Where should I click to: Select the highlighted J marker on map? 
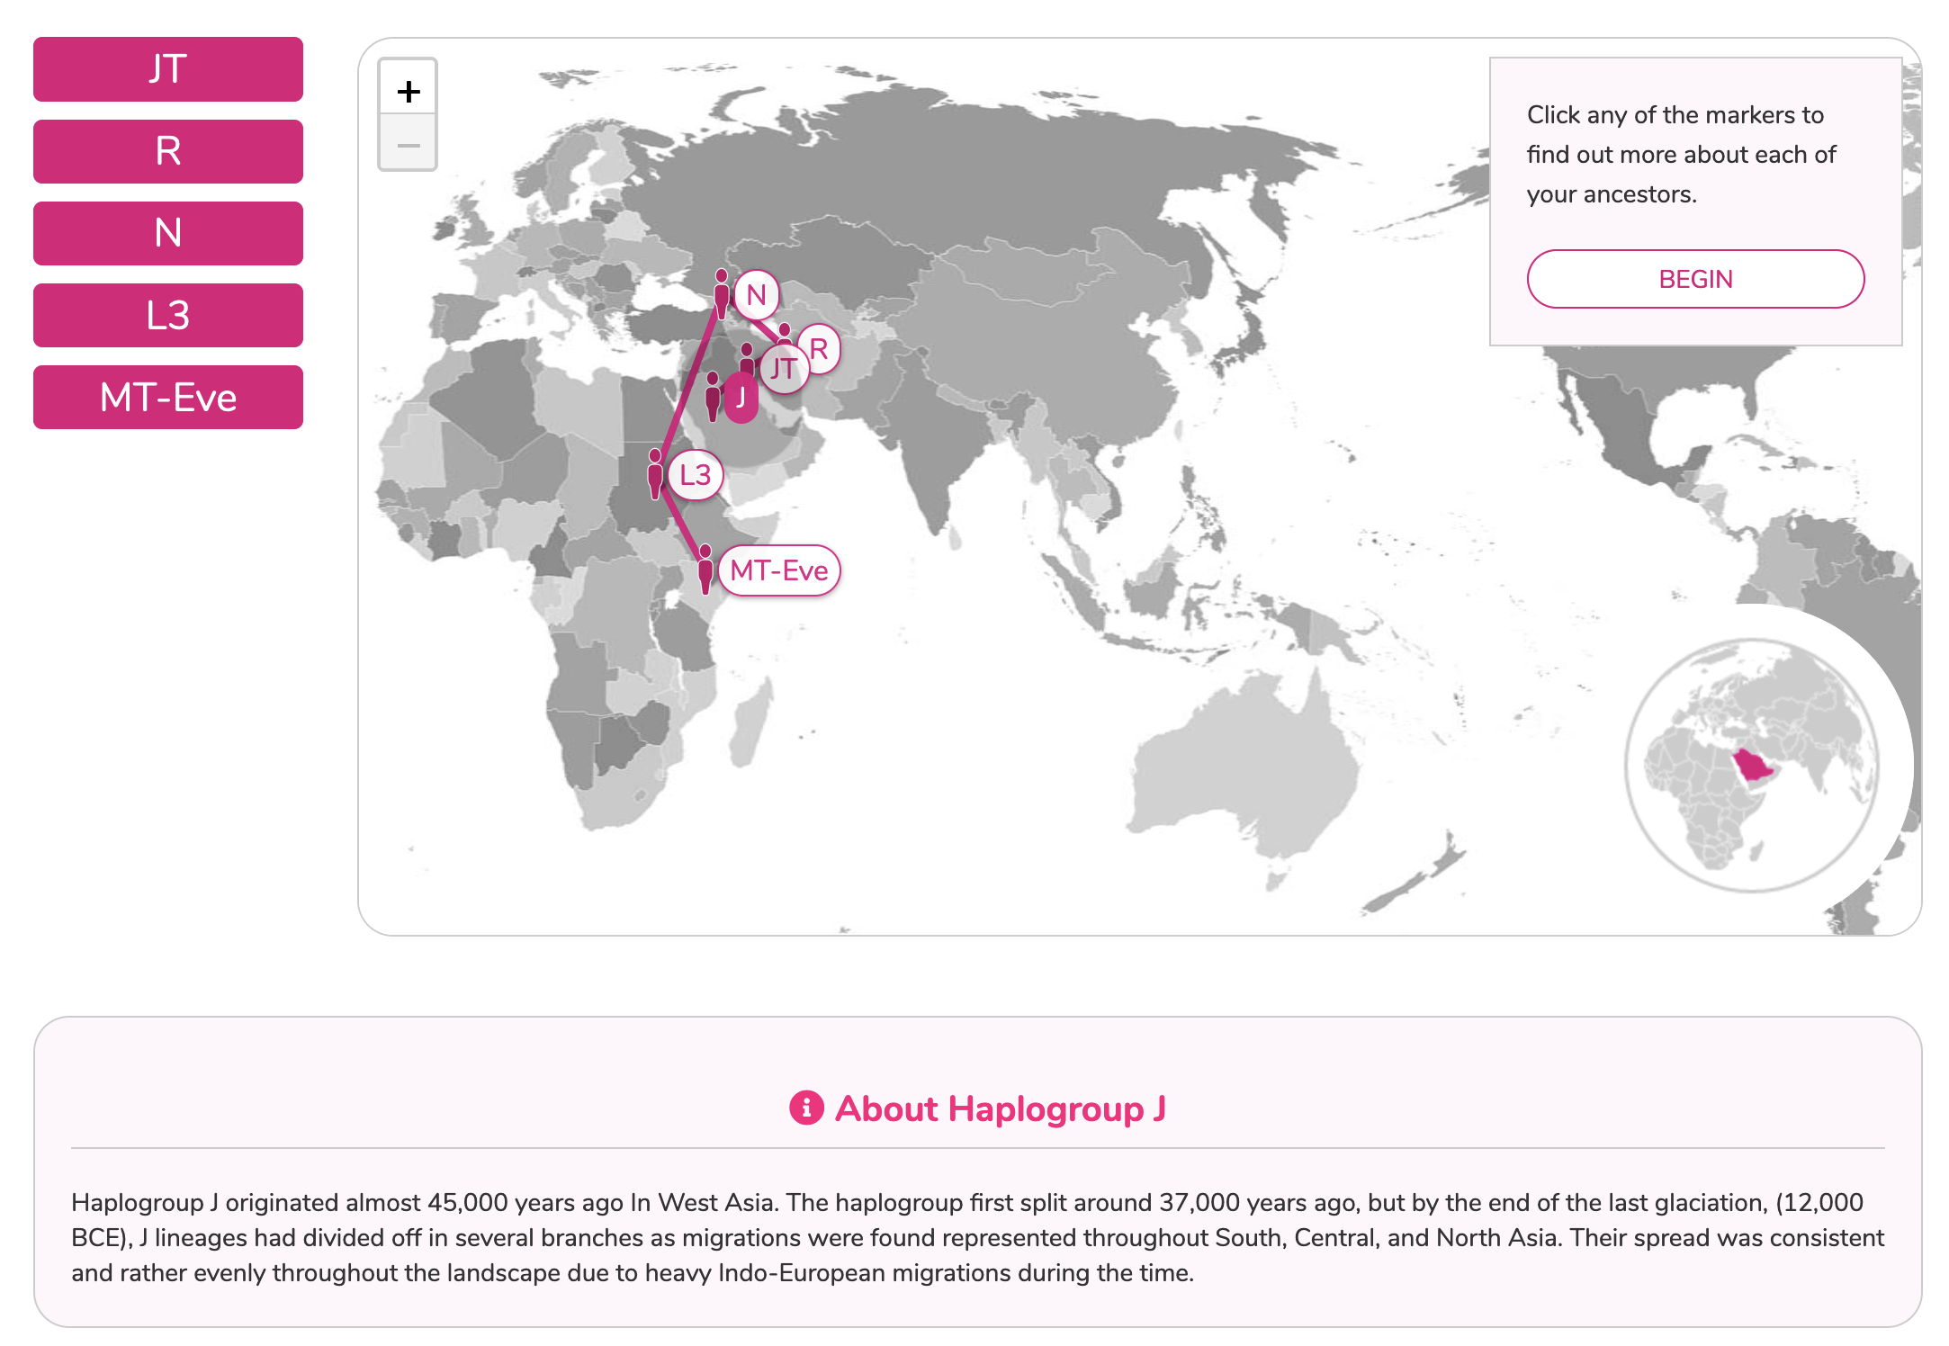741,398
